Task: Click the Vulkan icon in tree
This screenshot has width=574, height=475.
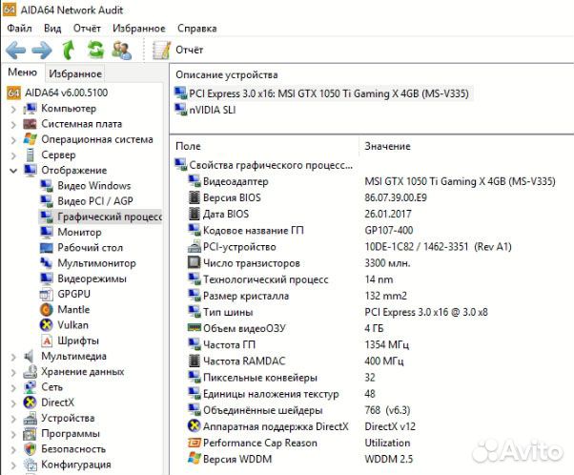Action: [47, 325]
